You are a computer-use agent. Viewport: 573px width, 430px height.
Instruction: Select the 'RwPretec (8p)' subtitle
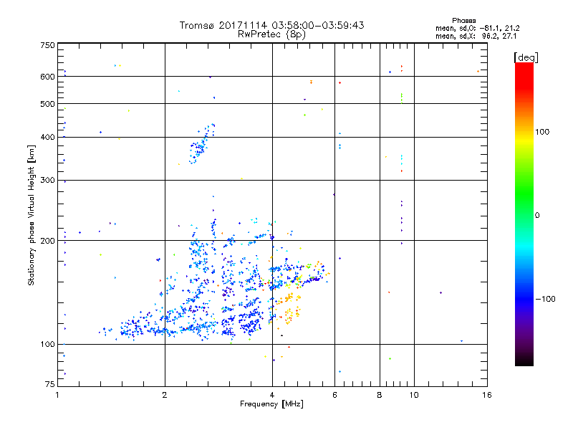pyautogui.click(x=271, y=34)
